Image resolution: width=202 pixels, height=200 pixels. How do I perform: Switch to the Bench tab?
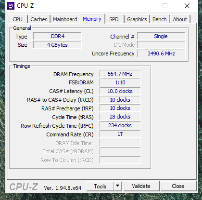coord(160,19)
